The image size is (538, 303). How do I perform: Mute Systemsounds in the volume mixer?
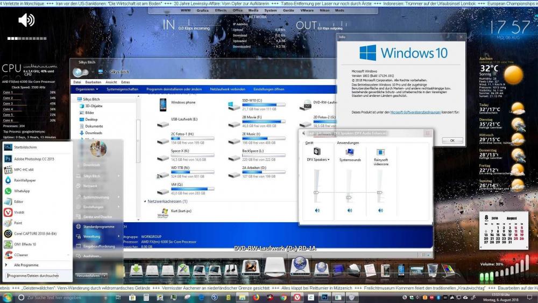pyautogui.click(x=349, y=210)
